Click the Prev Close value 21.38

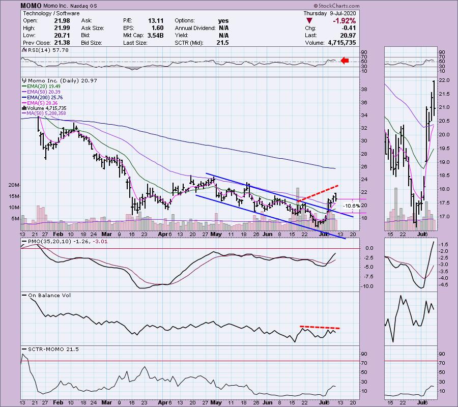tap(62, 43)
